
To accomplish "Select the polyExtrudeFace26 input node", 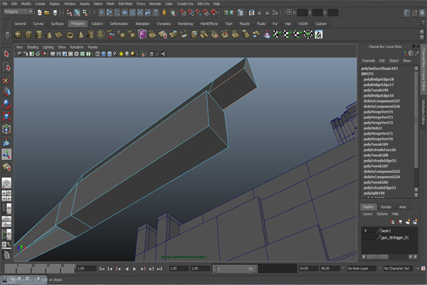I will point(379,150).
